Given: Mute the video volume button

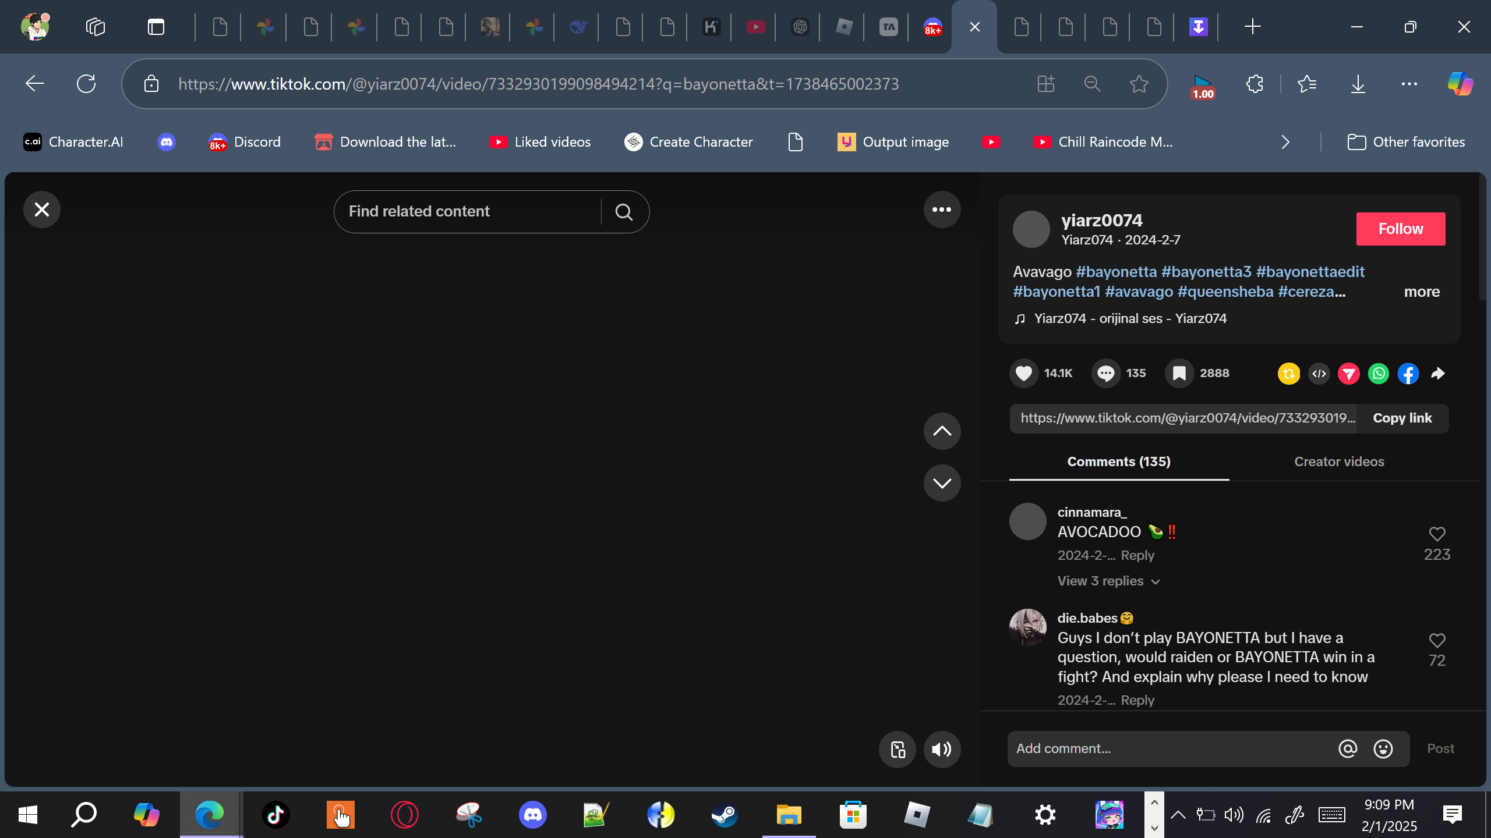Looking at the screenshot, I should coord(942,750).
